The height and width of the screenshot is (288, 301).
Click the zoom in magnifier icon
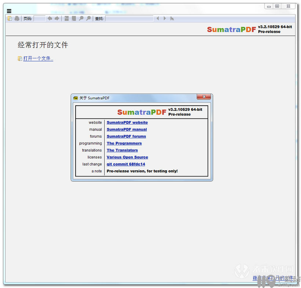coord(88,18)
